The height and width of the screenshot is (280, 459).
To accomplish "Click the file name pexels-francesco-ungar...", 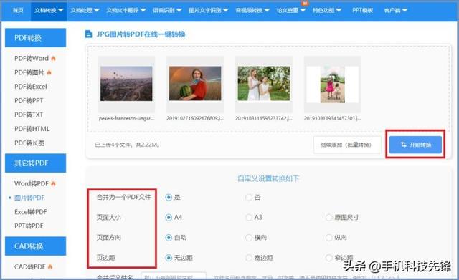I will pos(126,118).
